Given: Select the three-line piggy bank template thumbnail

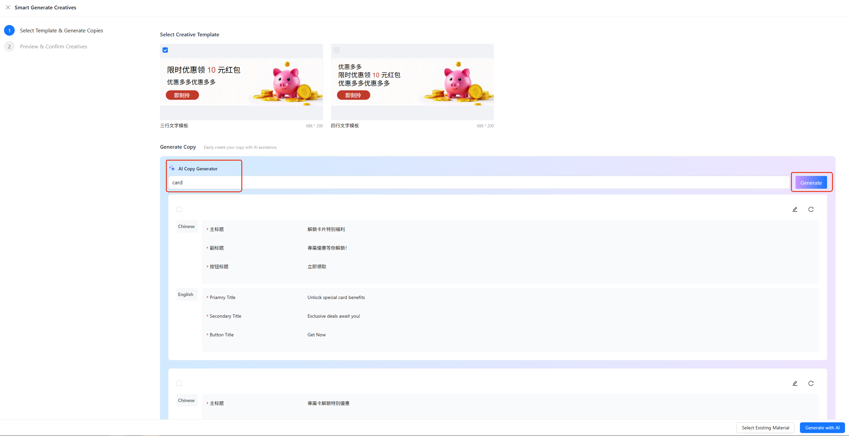Looking at the screenshot, I should 241,82.
